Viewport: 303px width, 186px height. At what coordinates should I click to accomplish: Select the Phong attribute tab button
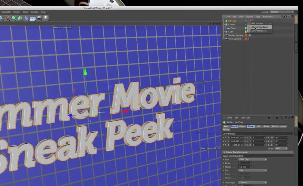226,130
